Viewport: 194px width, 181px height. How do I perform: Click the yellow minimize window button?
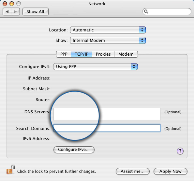click(x=12, y=4)
